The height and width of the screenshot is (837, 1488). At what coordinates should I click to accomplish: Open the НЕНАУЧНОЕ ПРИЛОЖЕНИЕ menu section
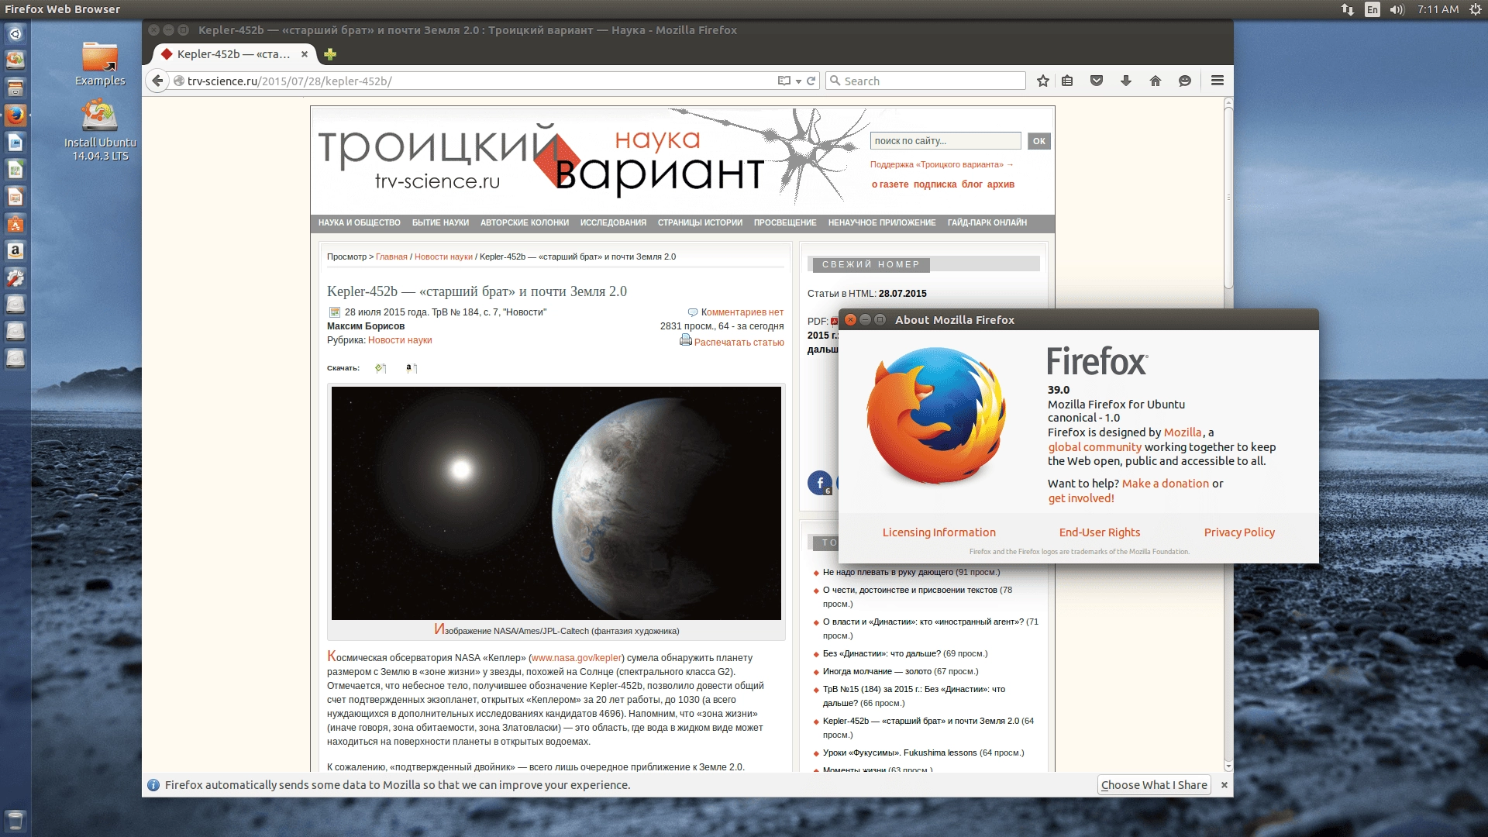click(x=882, y=223)
